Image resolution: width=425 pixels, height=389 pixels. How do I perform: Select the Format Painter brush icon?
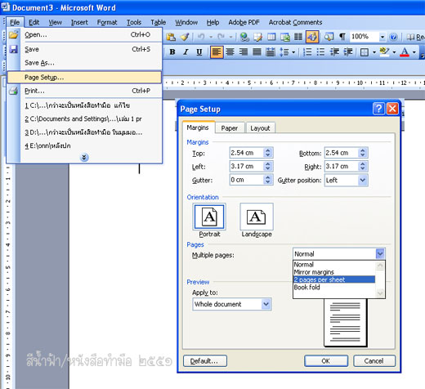(185, 37)
